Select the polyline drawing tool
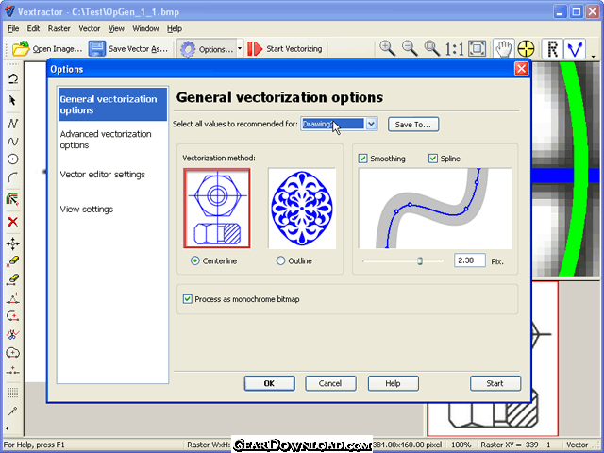Screen dimensions: 604x453 [x=12, y=124]
